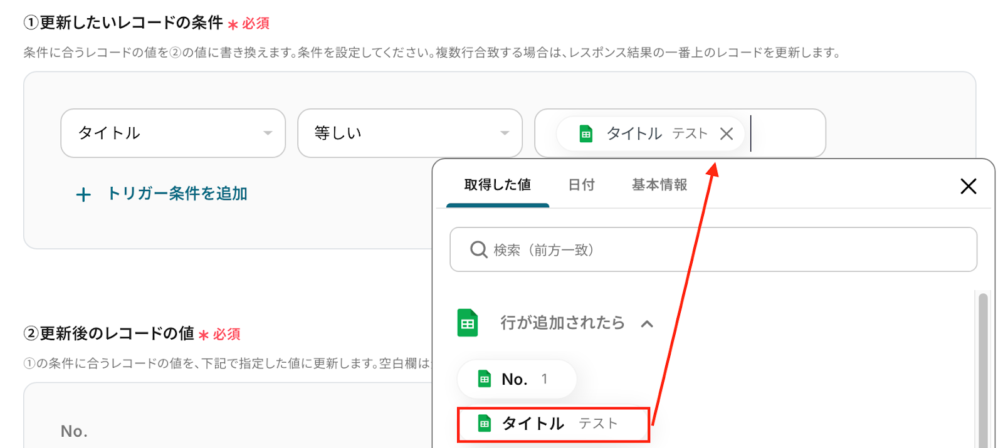The height and width of the screenshot is (448, 1003).
Task: Switch to the 日付 tab
Action: click(581, 185)
